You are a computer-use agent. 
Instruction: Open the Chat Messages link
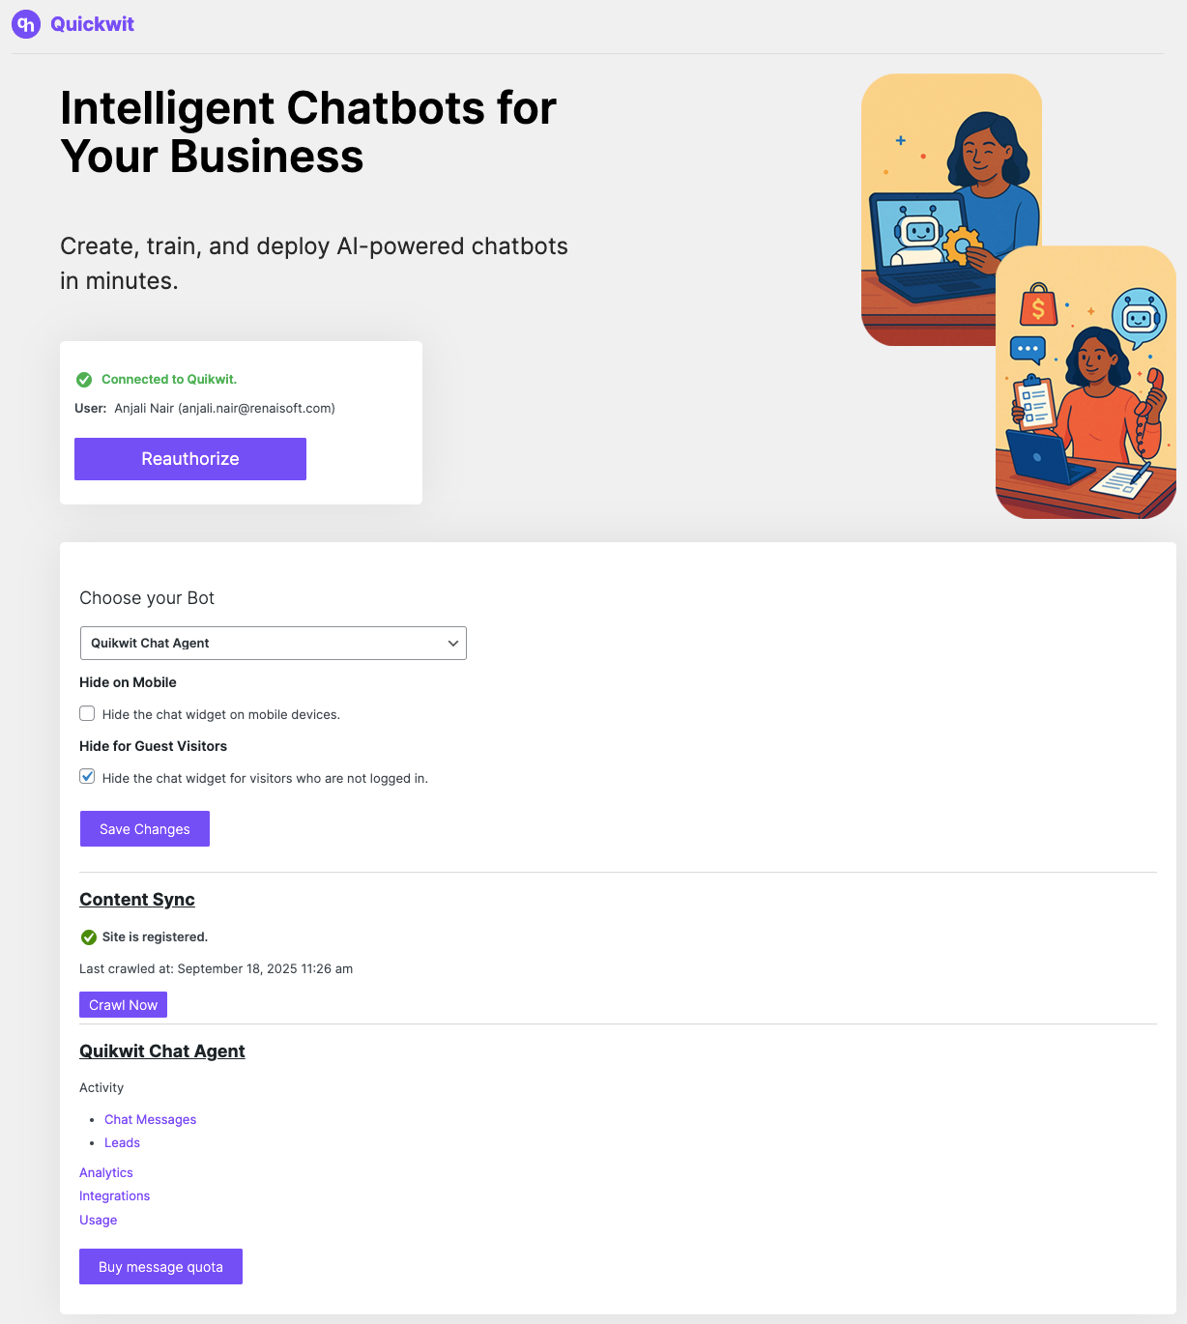coord(150,1119)
